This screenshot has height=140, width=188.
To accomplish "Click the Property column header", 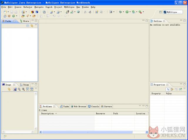I will pos(157,93).
